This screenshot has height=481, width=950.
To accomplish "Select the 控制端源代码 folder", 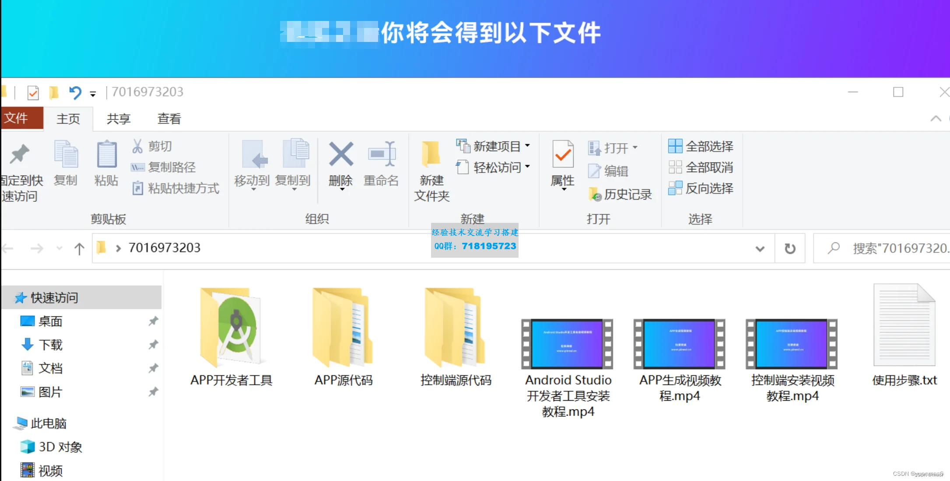I will pyautogui.click(x=456, y=336).
